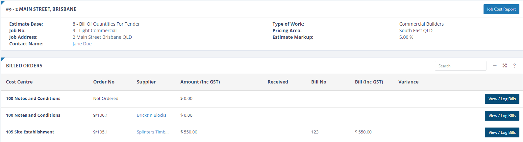Image resolution: width=523 pixels, height=142 pixels.
Task: Sort by Supplier column header
Action: tap(146, 82)
